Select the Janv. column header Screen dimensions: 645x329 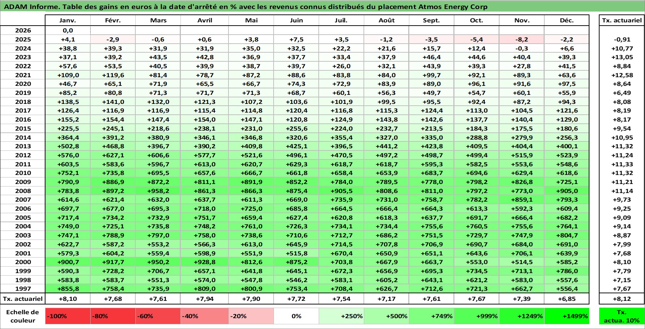[68, 21]
